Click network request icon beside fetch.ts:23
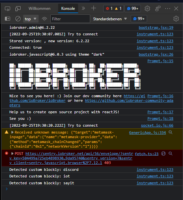The width and height of the screenshot is (183, 200). (163, 154)
